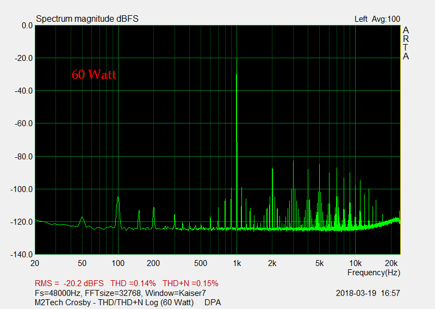This screenshot has height=309, width=435.
Task: Click the 'Window=Kaiser7' setting text
Action: pos(176,293)
